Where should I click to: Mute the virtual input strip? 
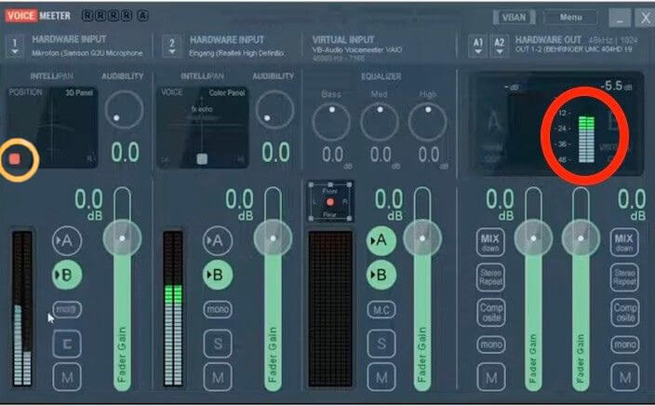tap(381, 377)
